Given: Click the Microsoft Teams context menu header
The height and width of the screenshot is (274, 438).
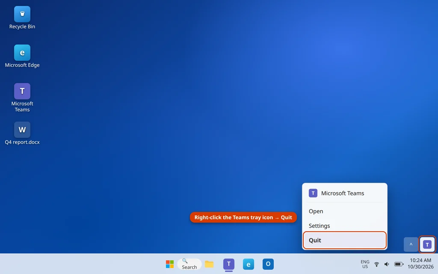Looking at the screenshot, I should tap(344, 193).
